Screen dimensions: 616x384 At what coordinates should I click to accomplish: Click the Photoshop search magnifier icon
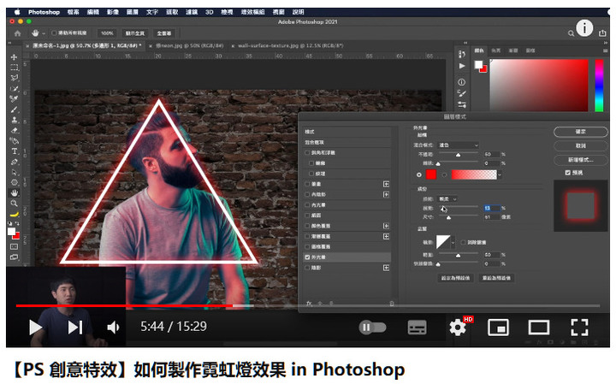(571, 33)
